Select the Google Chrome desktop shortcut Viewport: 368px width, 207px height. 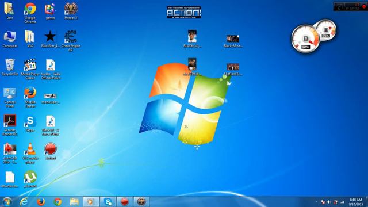point(30,13)
